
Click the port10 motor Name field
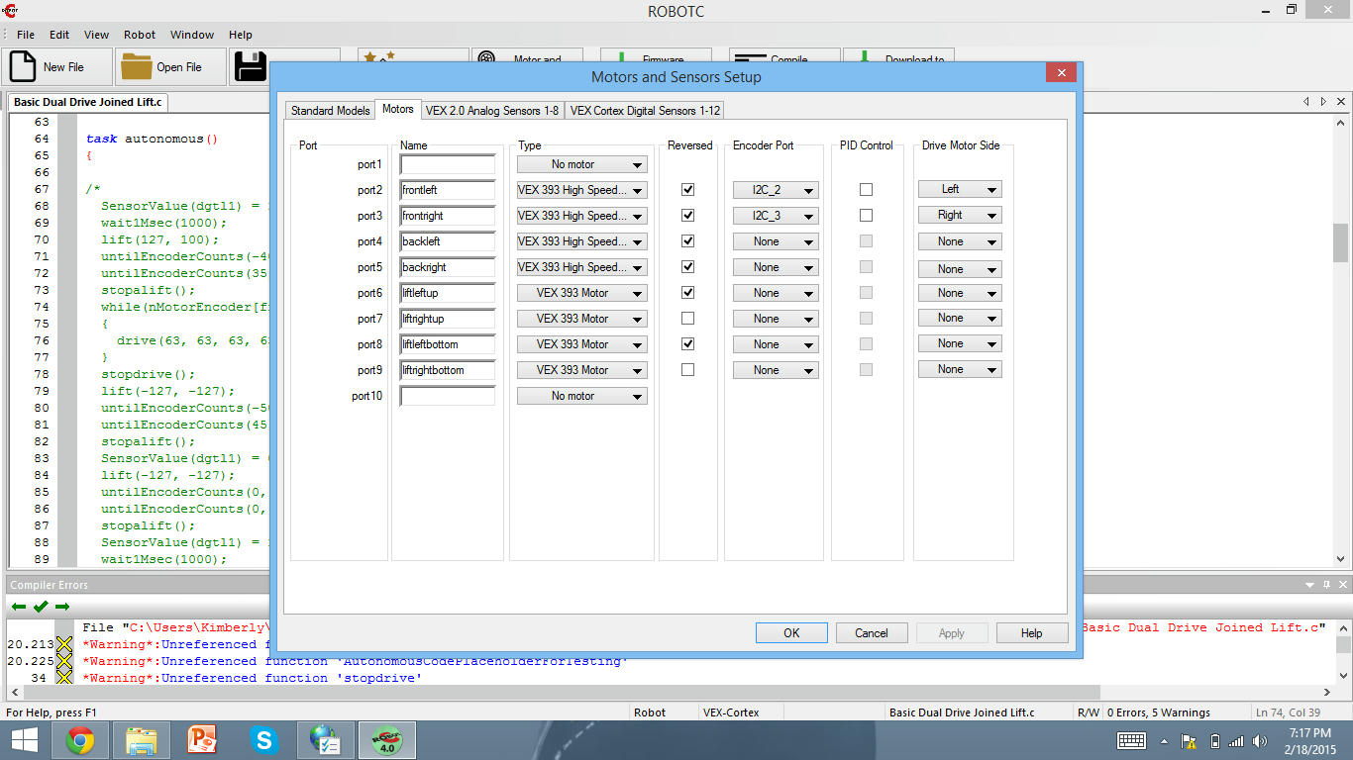pyautogui.click(x=448, y=396)
